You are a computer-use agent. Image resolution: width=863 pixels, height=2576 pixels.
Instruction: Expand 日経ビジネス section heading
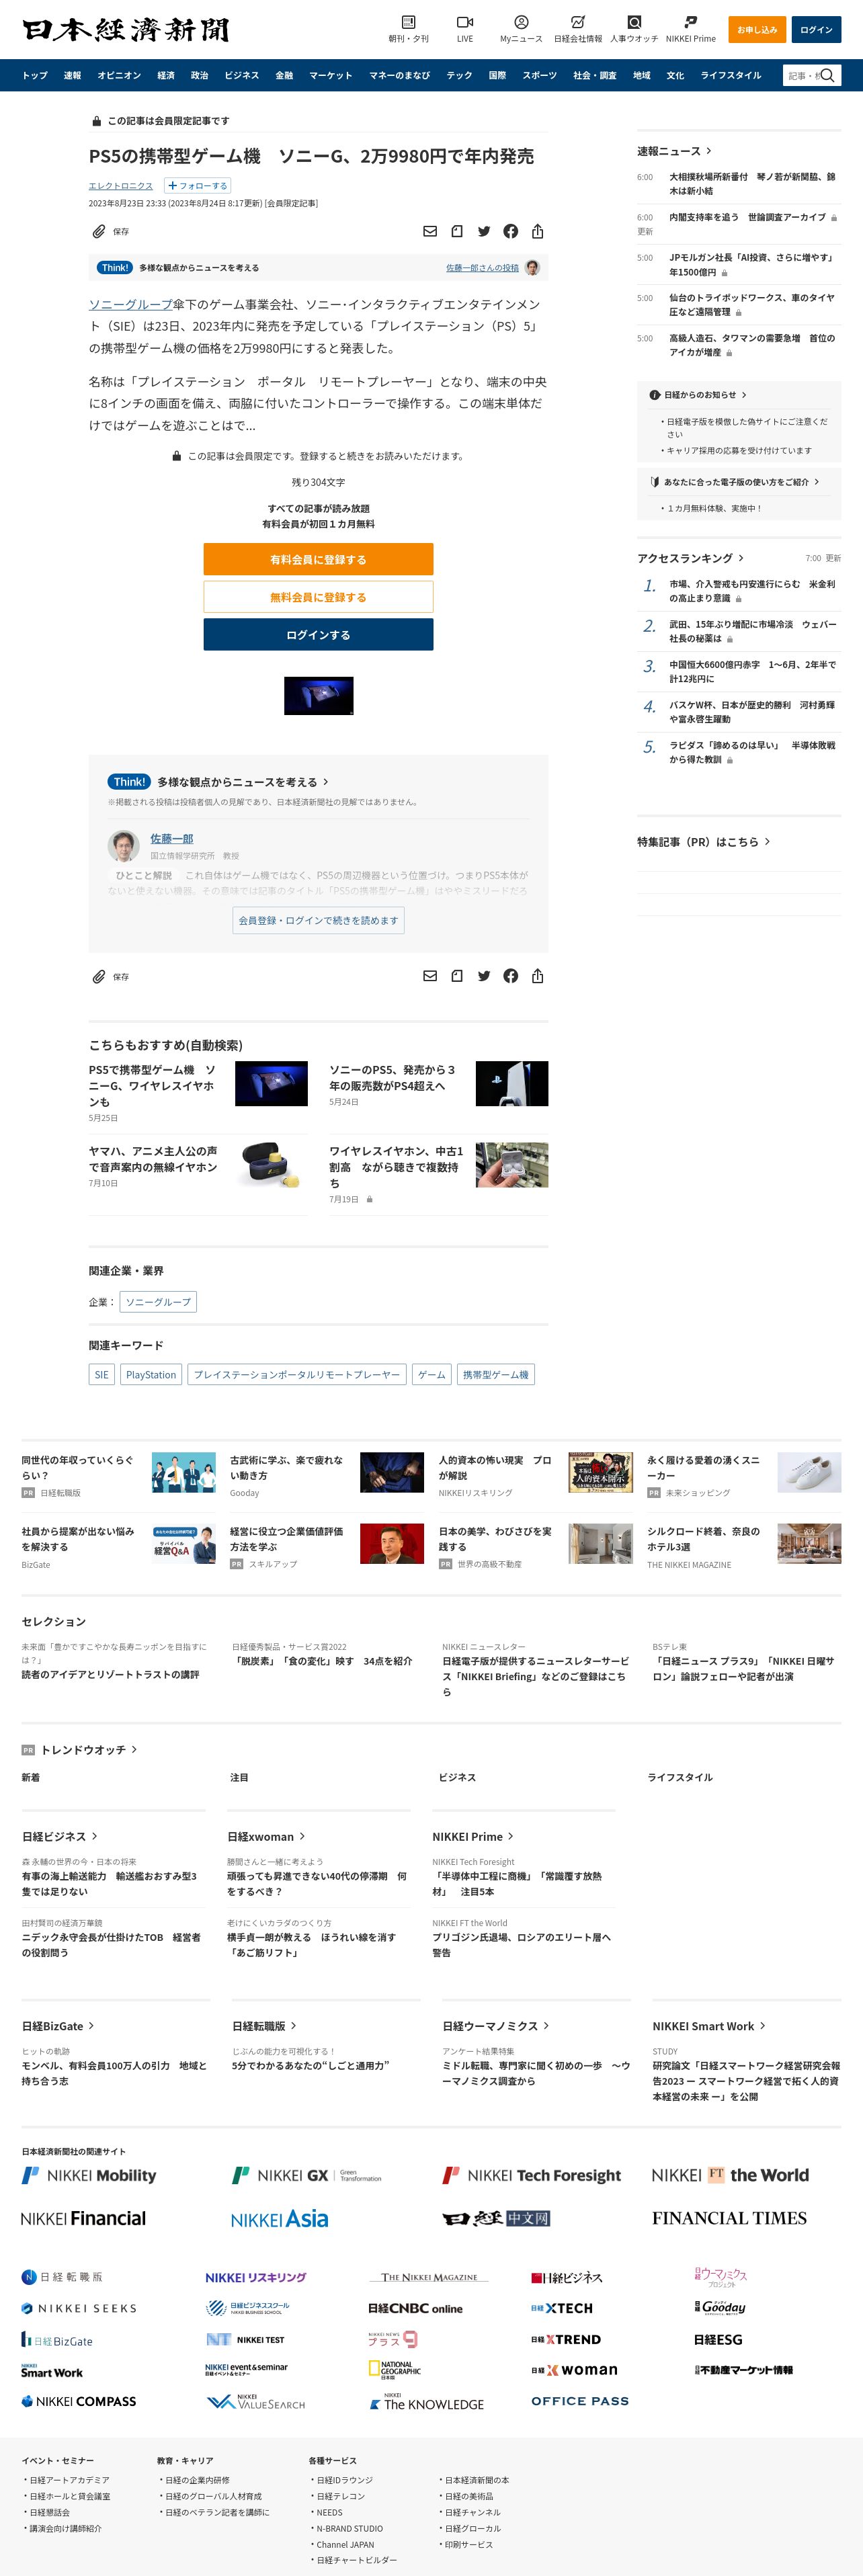(x=60, y=1836)
